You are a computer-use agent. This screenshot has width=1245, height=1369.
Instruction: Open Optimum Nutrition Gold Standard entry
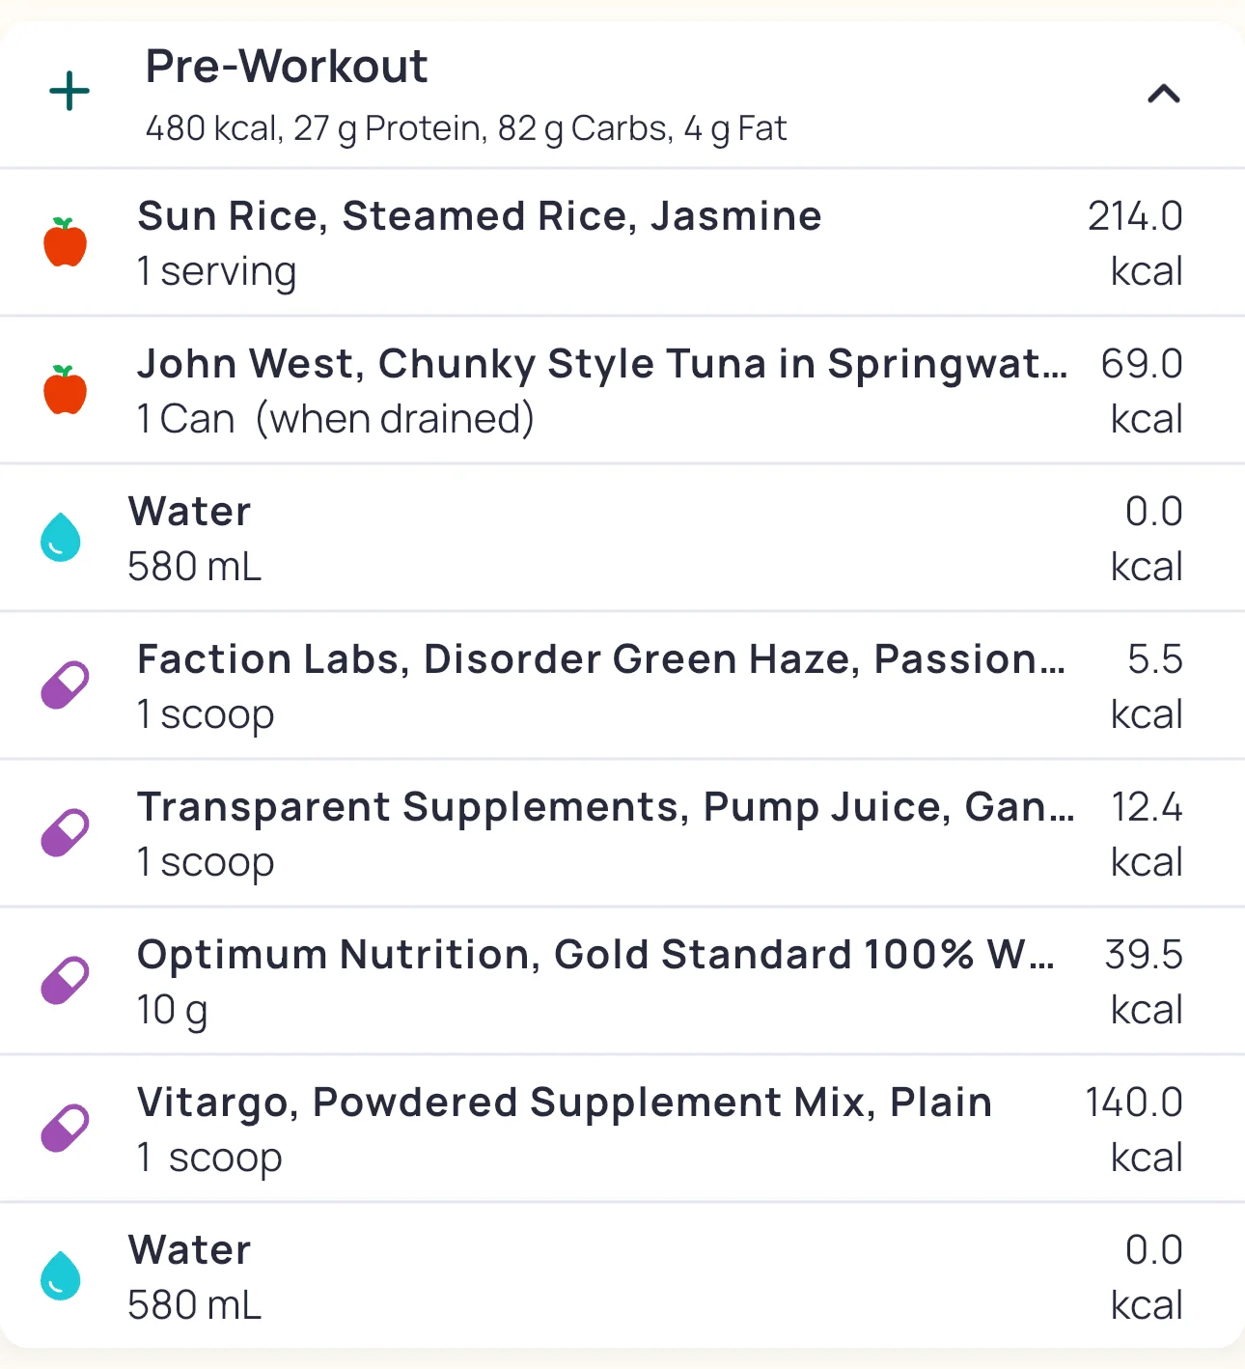pyautogui.click(x=595, y=955)
